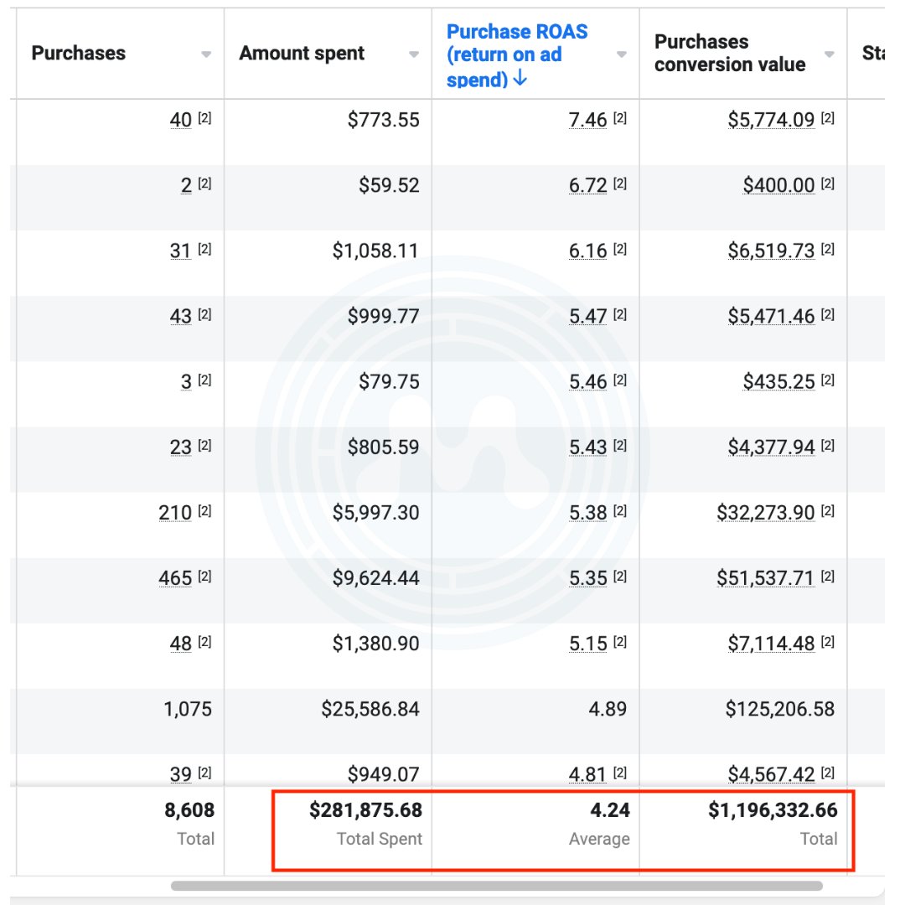
Task: Click the footnote [2] beside 5.35
Action: pos(620,576)
